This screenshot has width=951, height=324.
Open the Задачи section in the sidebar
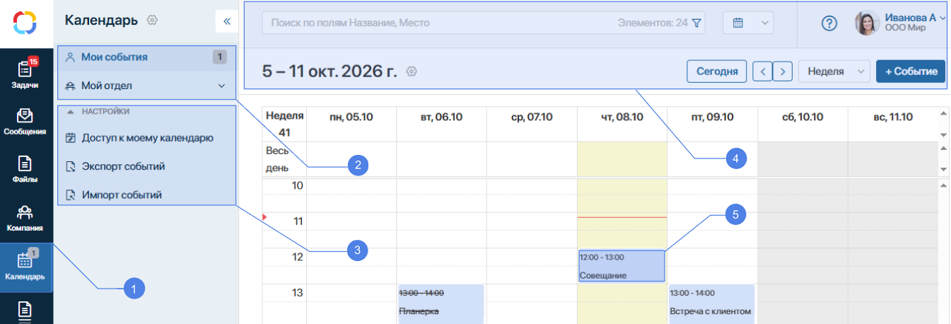26,74
